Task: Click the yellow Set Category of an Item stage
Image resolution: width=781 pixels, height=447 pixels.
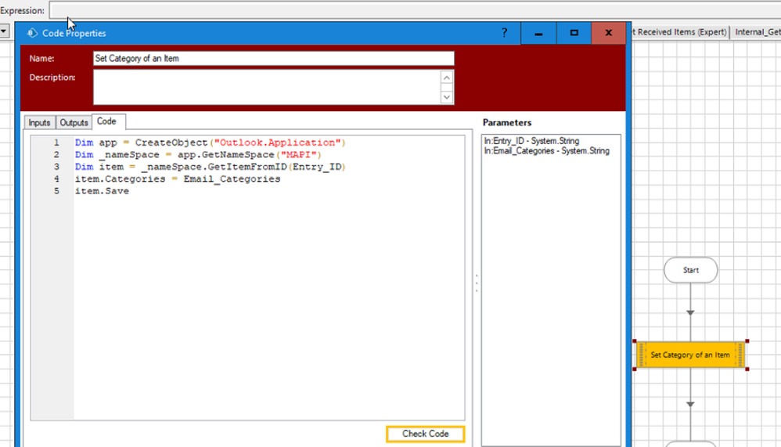Action: click(690, 355)
